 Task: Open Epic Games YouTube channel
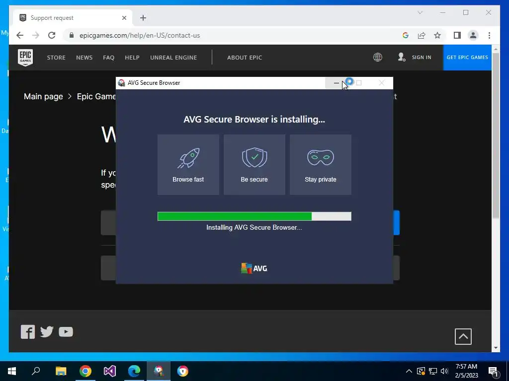[x=66, y=332]
